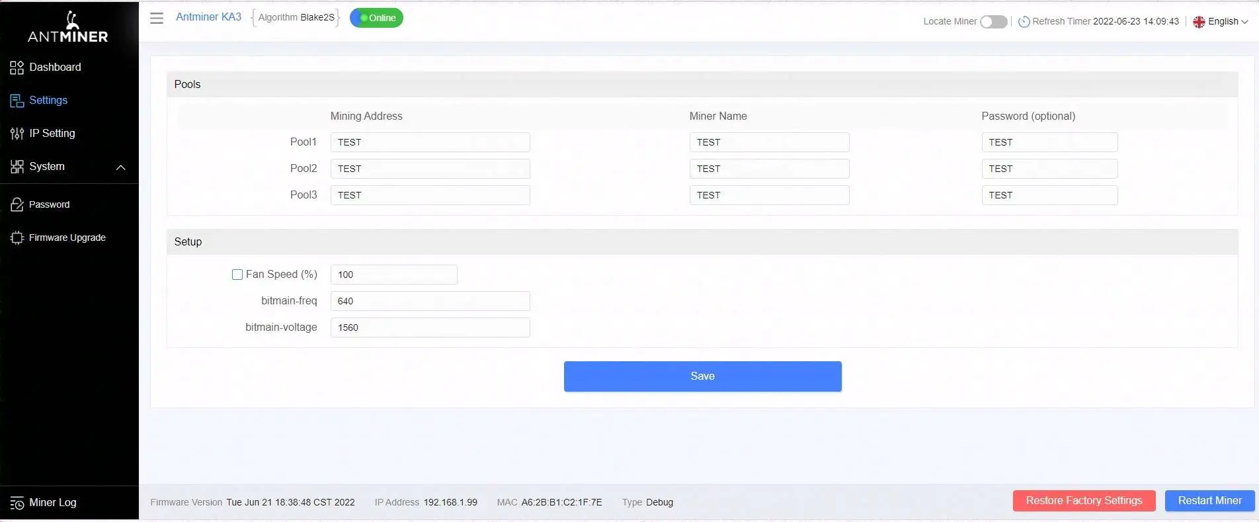Click Pool2 Miner Name field
The width and height of the screenshot is (1259, 522).
pyautogui.click(x=769, y=169)
